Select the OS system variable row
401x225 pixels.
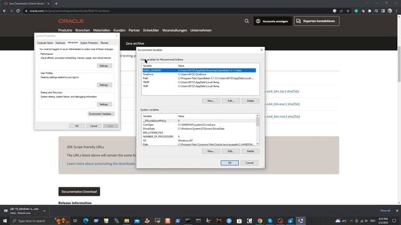click(199, 141)
